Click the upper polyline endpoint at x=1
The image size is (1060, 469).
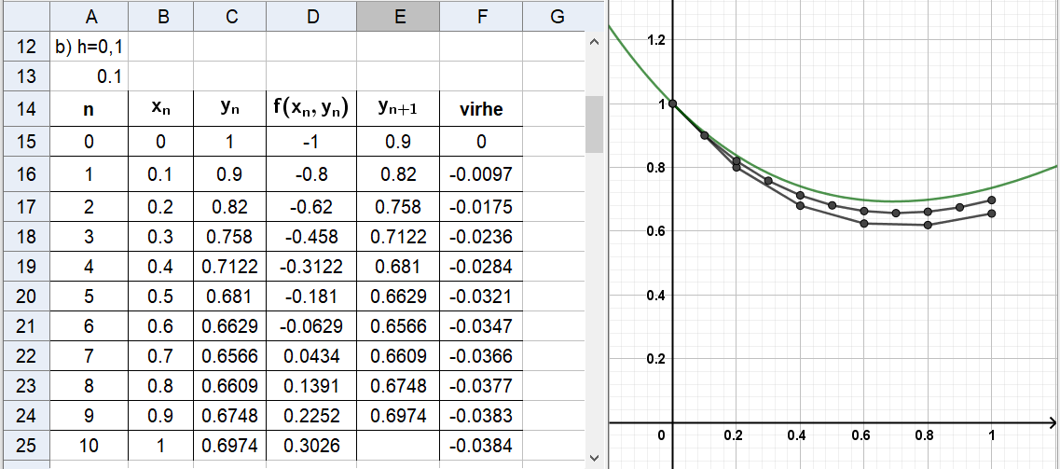(991, 200)
